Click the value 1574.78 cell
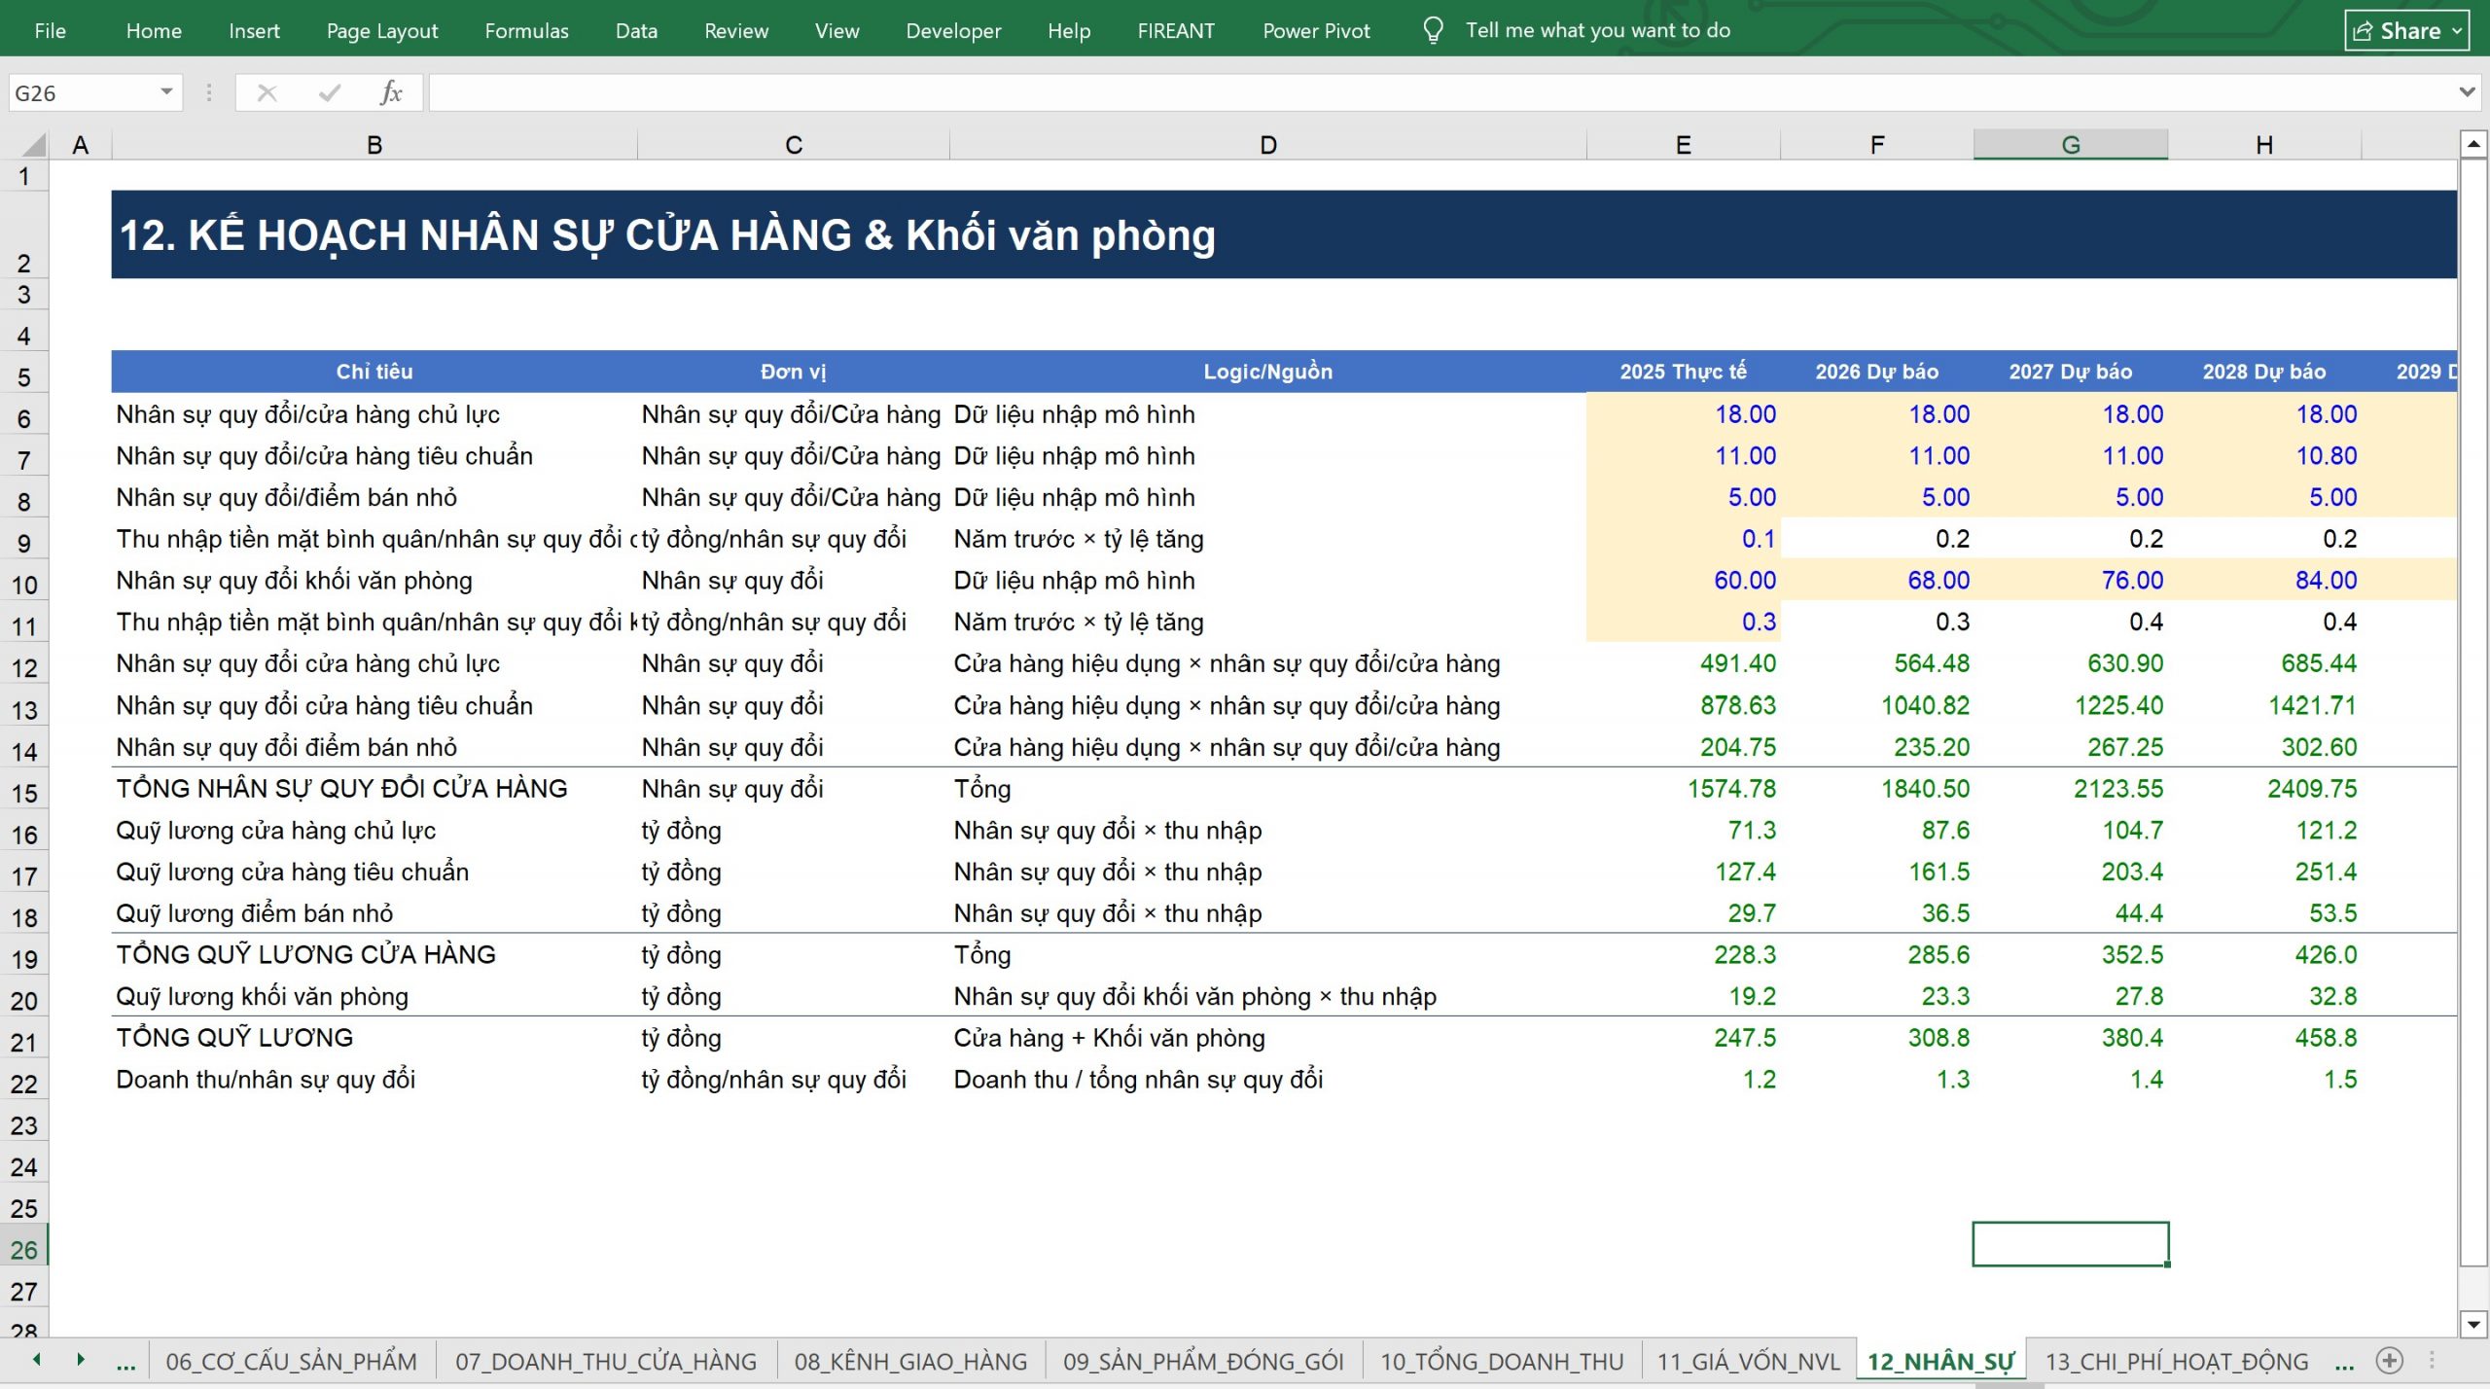Viewport: 2490px width, 1389px height. [x=1684, y=789]
